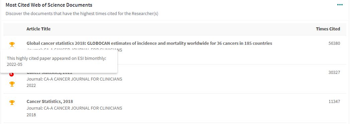Click the Discover the documents description text

[x=82, y=13]
